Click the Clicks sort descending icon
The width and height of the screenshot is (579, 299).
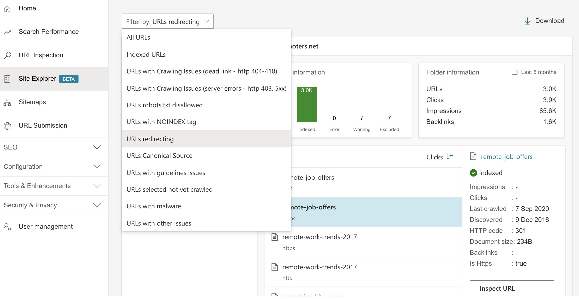[x=450, y=156]
